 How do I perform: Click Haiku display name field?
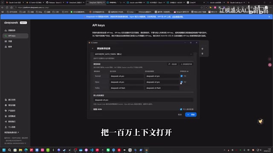[x=126, y=88]
